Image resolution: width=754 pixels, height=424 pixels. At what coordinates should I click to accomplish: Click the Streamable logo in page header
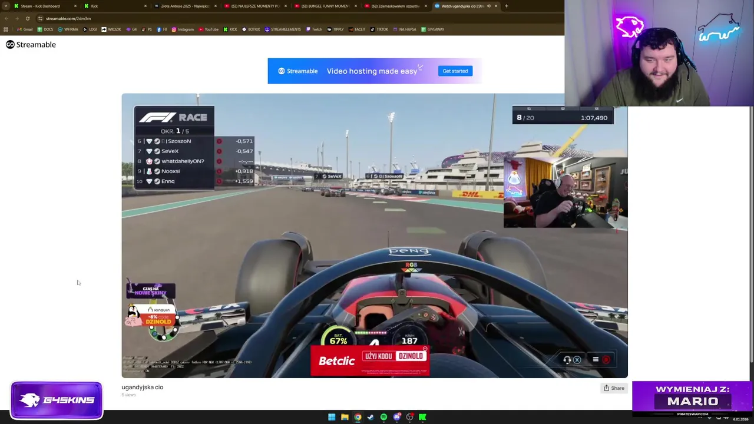click(x=31, y=45)
